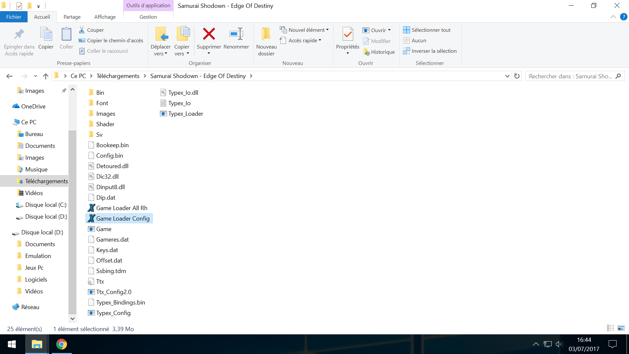Open the Historique file history
This screenshot has height=354, width=629.
click(x=379, y=52)
